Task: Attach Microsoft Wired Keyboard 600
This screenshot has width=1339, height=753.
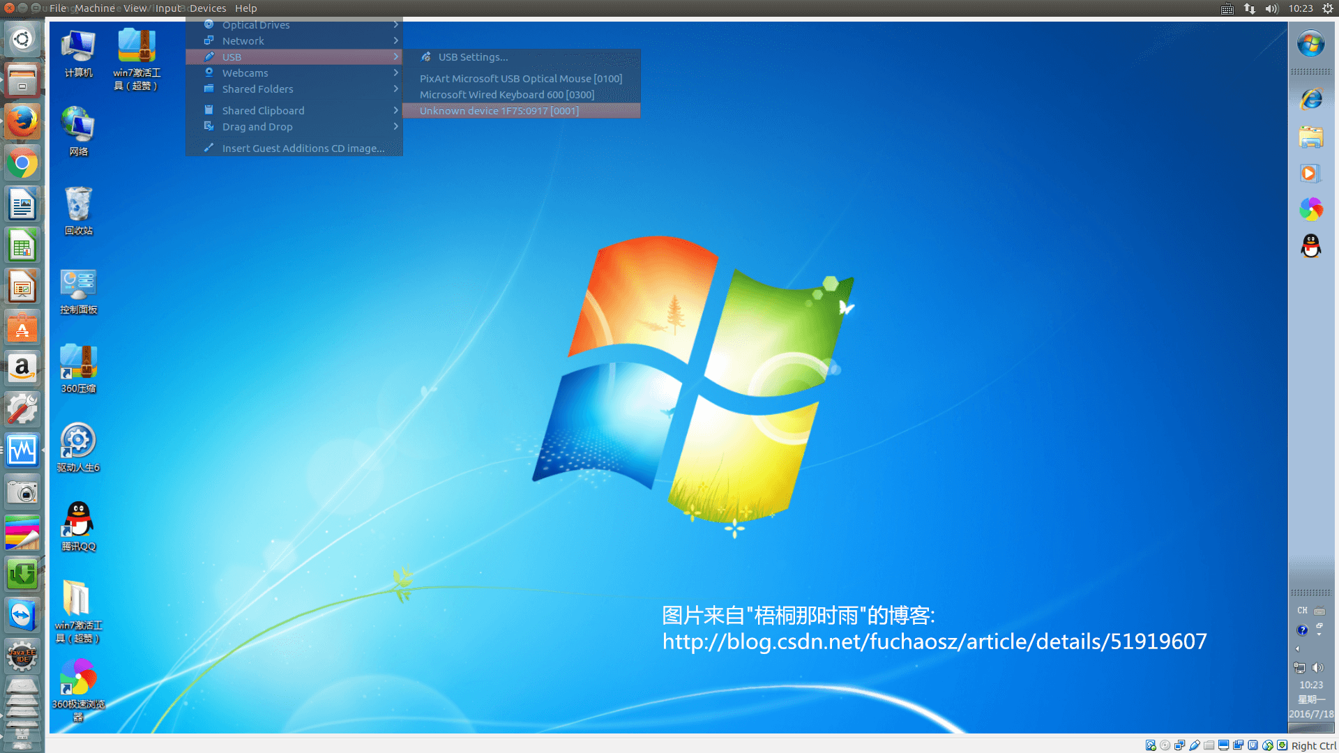Action: pos(522,94)
